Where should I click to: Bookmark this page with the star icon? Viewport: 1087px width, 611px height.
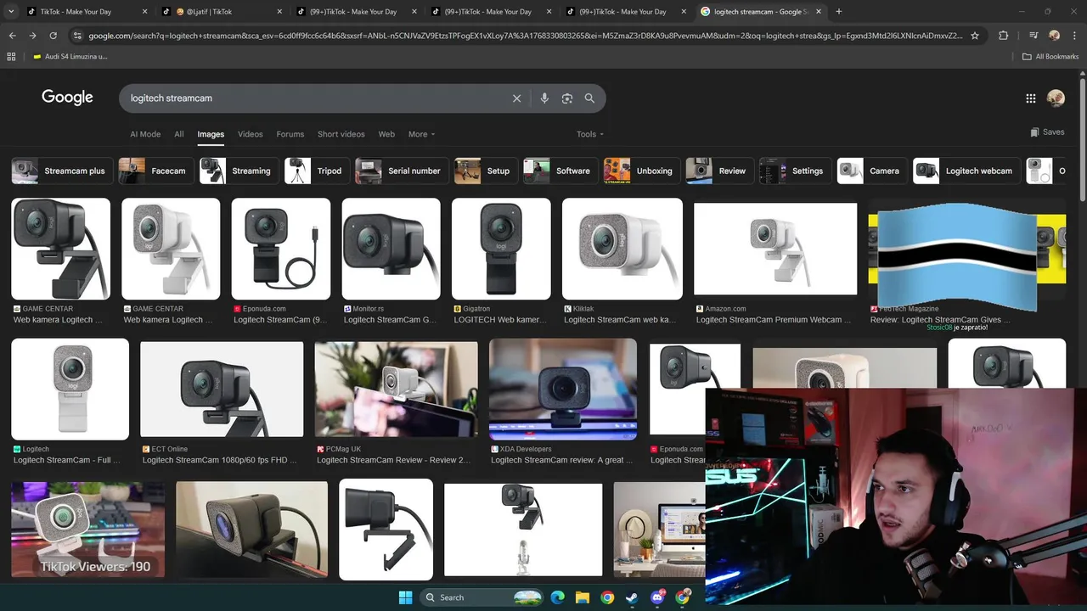point(975,36)
